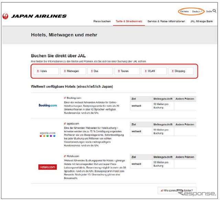Open the search magnifier icon
This screenshot has height=200, width=220.
(x=214, y=11)
